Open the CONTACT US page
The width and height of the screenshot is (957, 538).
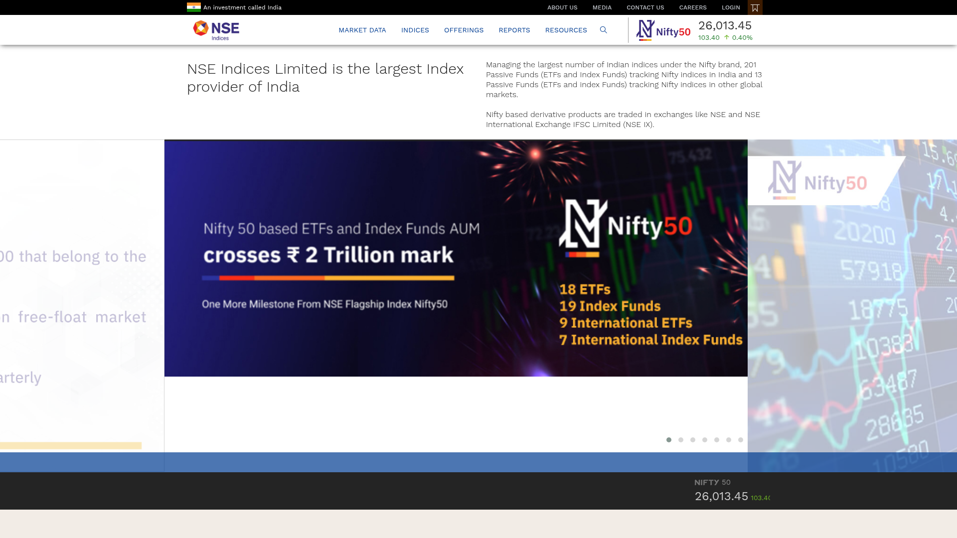coord(645,7)
